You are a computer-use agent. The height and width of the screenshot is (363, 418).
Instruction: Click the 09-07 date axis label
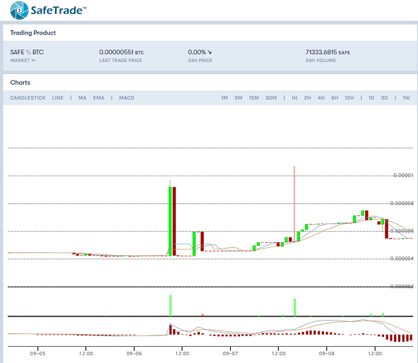(x=230, y=353)
